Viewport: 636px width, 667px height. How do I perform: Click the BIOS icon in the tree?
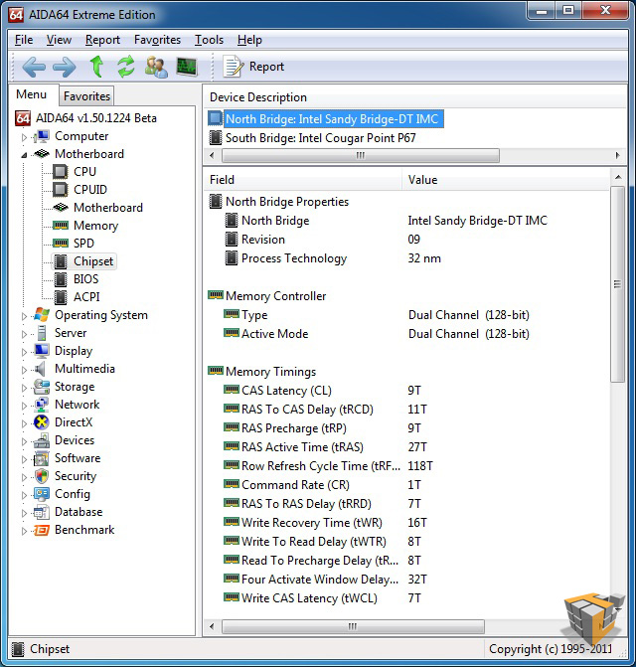point(61,279)
